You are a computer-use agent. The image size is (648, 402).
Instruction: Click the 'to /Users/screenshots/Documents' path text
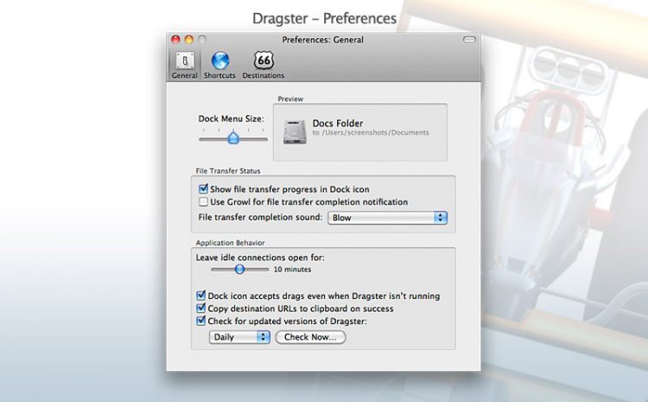pos(371,132)
